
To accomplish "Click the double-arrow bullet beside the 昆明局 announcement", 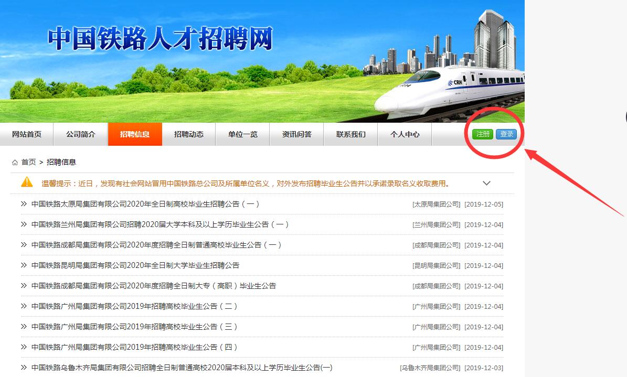I will (24, 265).
